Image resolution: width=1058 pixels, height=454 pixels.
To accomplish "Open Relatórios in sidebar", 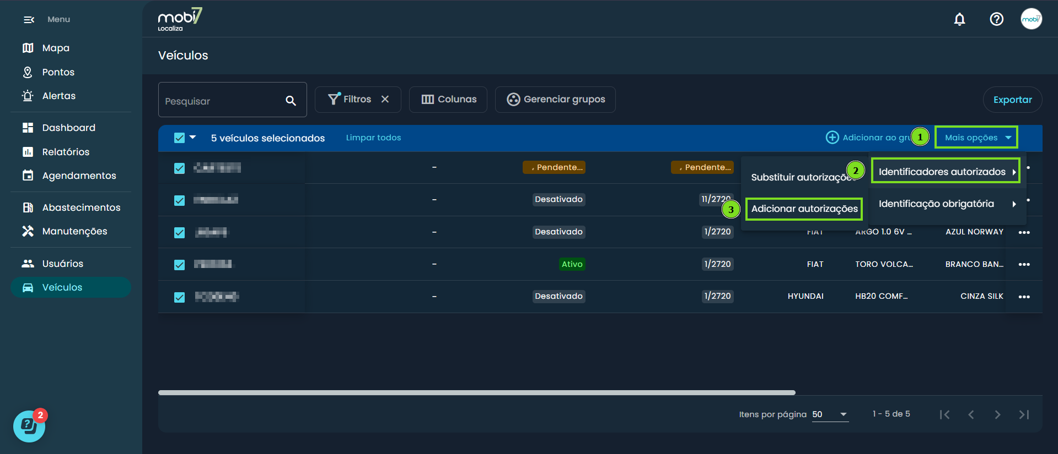I will coord(55,152).
